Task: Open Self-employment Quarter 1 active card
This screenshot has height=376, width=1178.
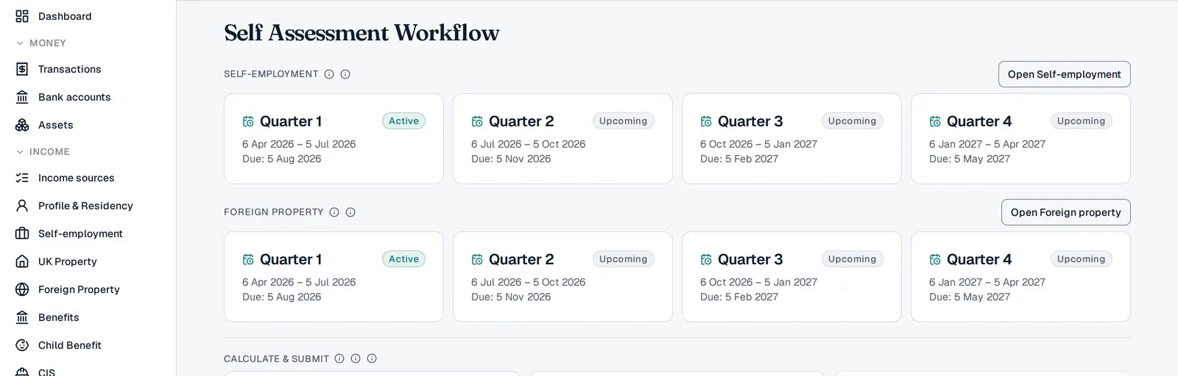Action: tap(334, 139)
